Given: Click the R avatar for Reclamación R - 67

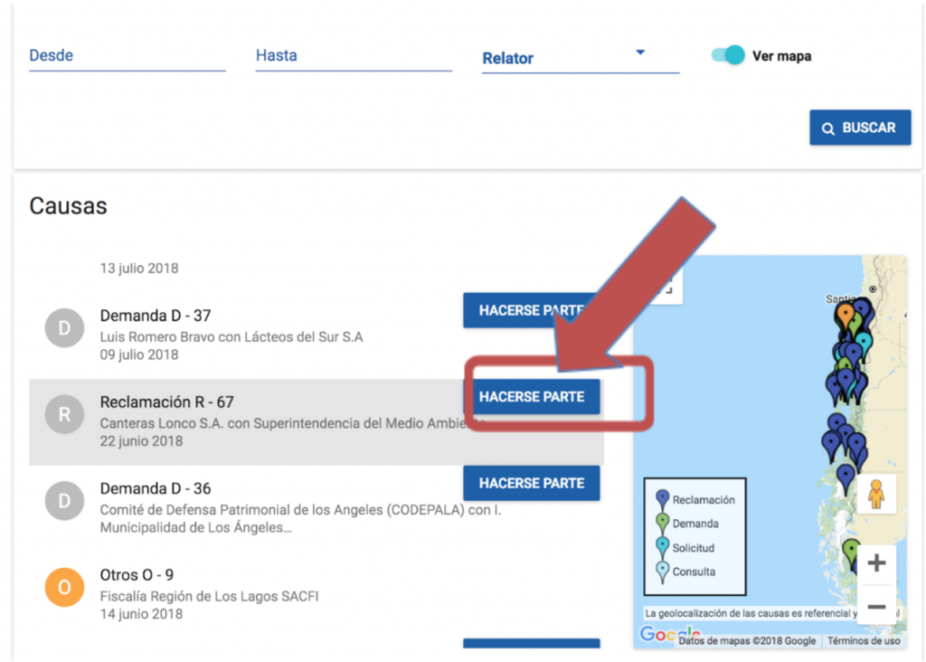Looking at the screenshot, I should [64, 415].
